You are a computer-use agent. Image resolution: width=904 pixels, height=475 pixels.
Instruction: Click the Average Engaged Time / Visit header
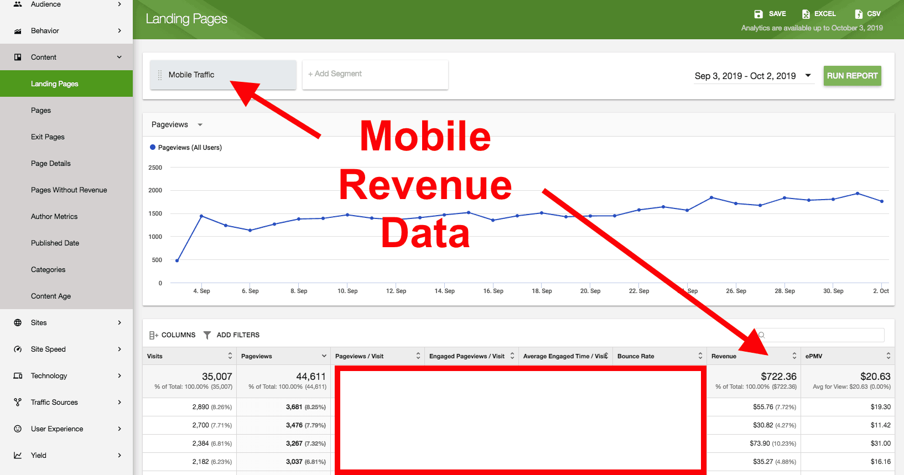pos(565,356)
